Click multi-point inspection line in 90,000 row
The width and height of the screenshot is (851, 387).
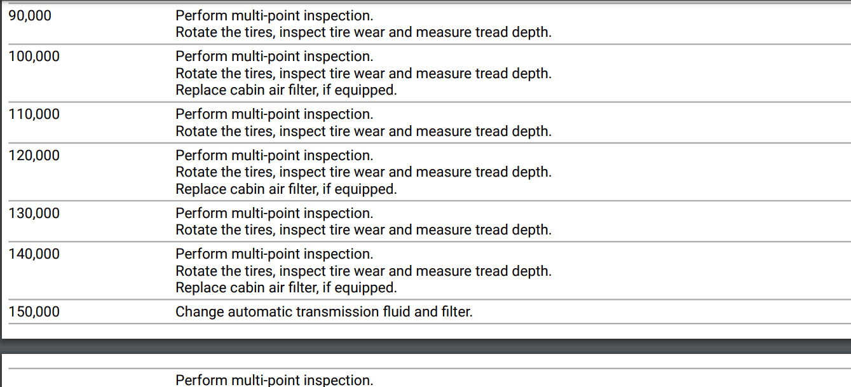274,16
